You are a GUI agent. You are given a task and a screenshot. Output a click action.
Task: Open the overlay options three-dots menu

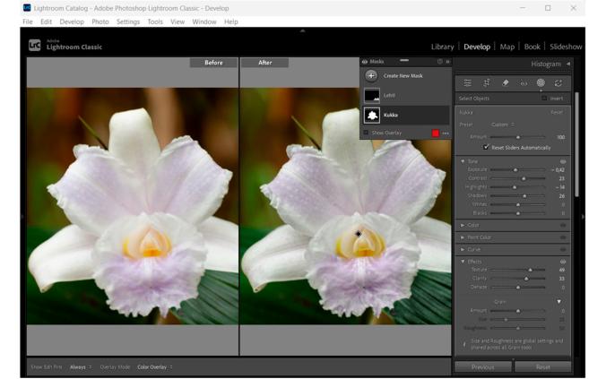pos(446,134)
